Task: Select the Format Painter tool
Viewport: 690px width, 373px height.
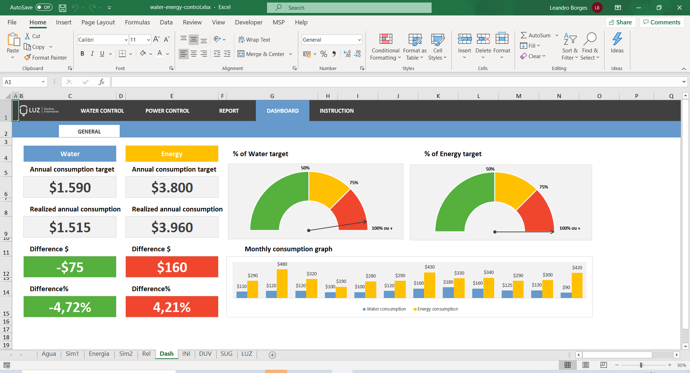Action: pos(46,57)
